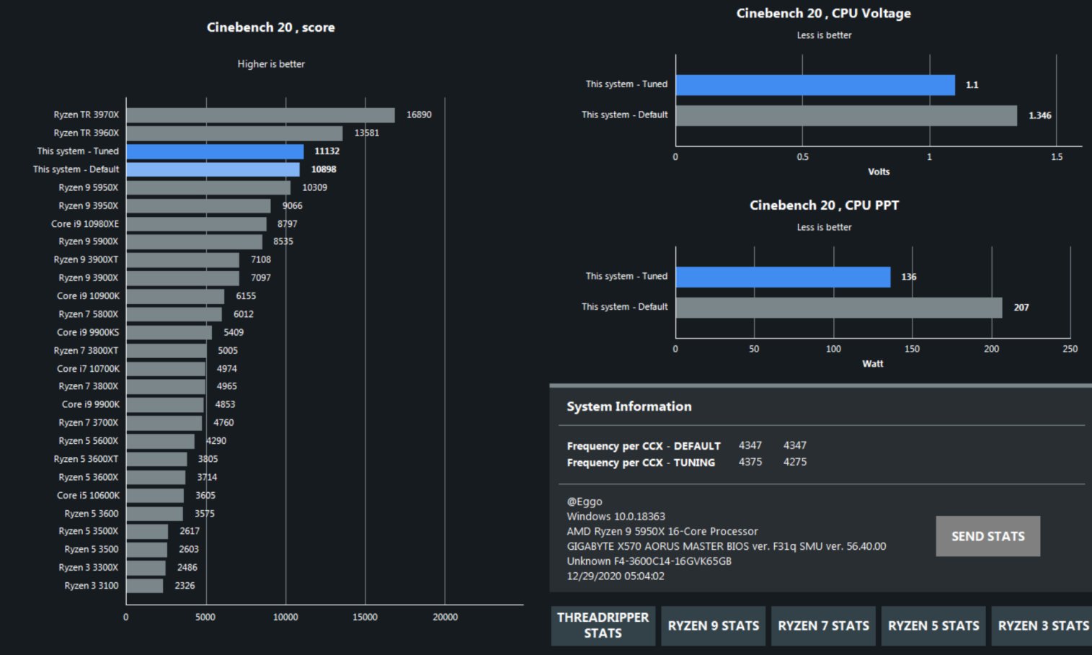This screenshot has width=1092, height=655.
Task: Click the System Information heading
Action: (x=629, y=406)
